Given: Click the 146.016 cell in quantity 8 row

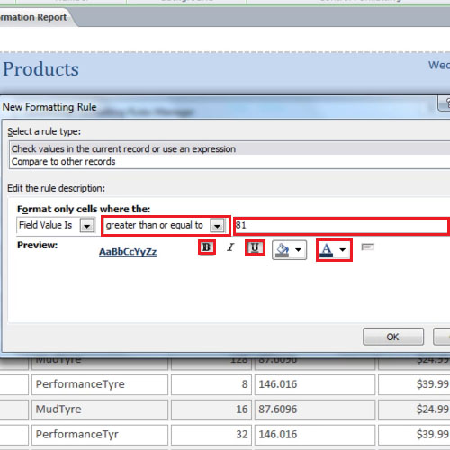Looking at the screenshot, I should pos(315,384).
